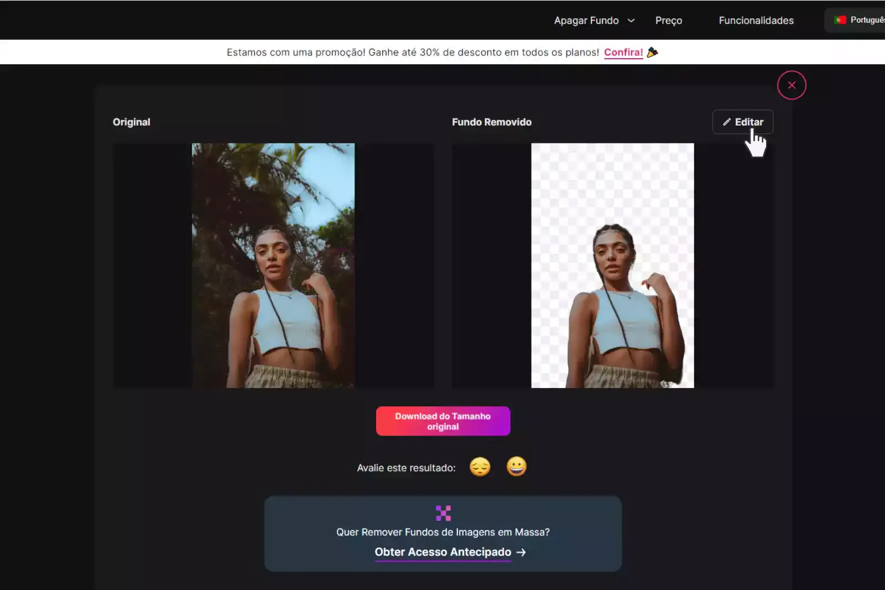This screenshot has height=590, width=885.
Task: Click Quer Remover Fundos de Imagens em Massa?
Action: (x=443, y=532)
